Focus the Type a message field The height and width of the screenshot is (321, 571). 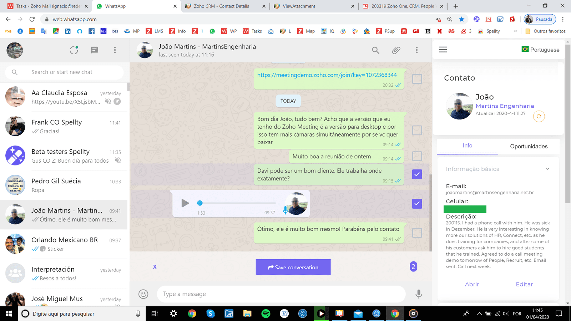tap(281, 294)
